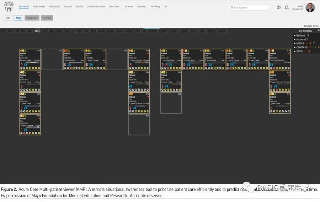Select the SBG unit filter
Viewport: 320px width, 202px height.
[x=37, y=31]
